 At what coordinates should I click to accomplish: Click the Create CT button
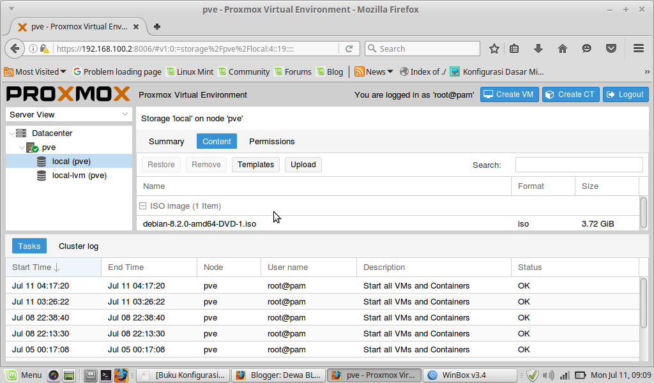point(570,94)
